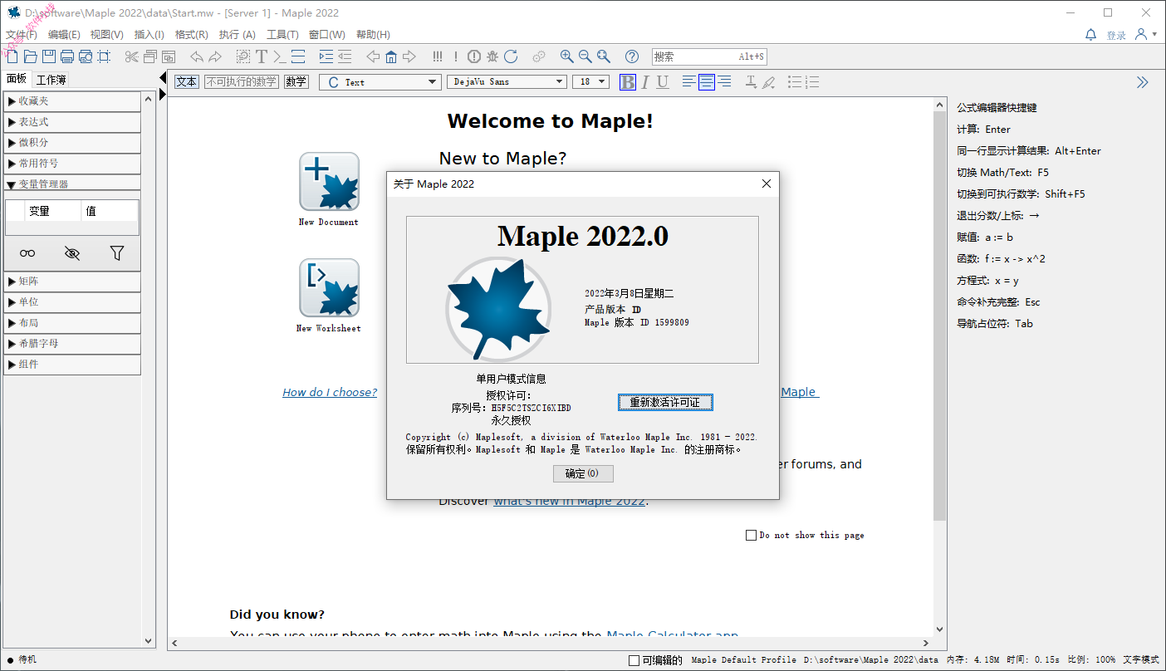Open print preview icon
This screenshot has width=1166, height=671.
click(x=86, y=56)
